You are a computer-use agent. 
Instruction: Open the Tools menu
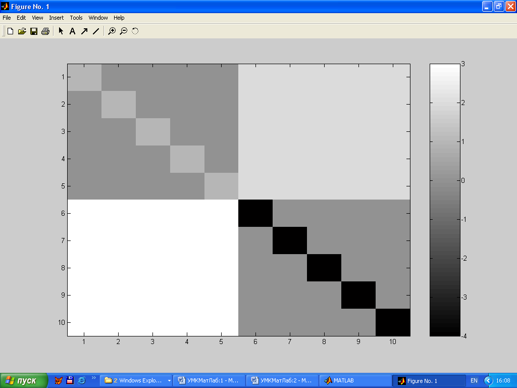click(x=76, y=18)
